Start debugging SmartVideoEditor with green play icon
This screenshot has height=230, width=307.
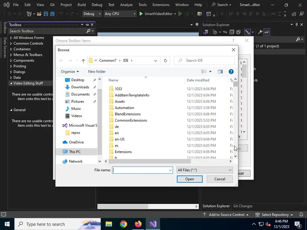click(x=141, y=14)
